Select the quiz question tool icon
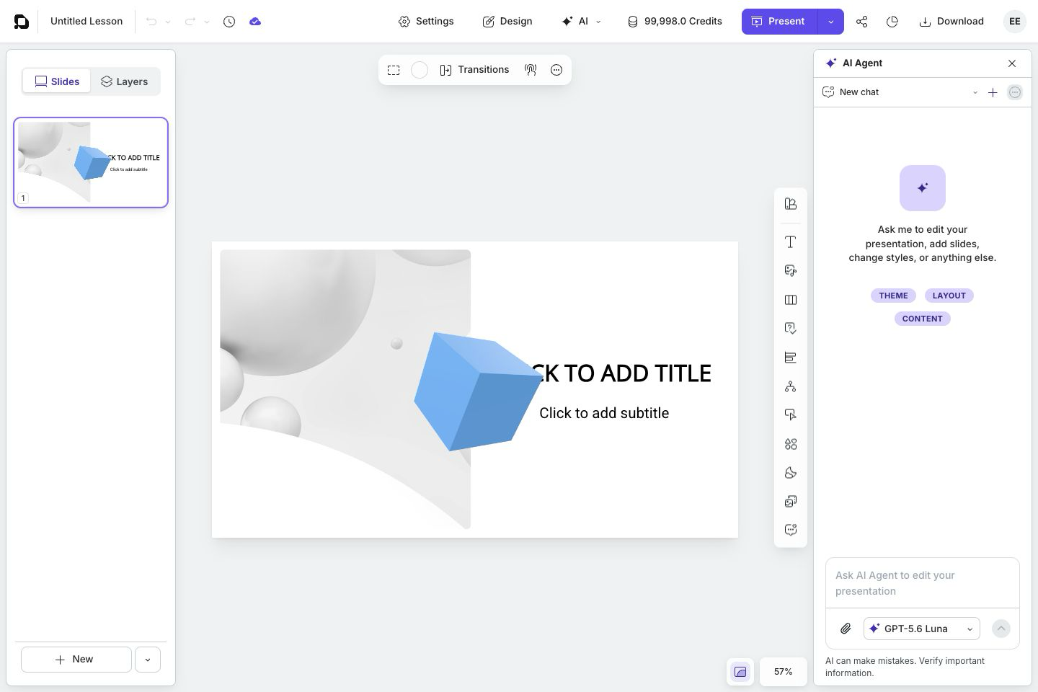This screenshot has width=1038, height=692. pos(791,329)
